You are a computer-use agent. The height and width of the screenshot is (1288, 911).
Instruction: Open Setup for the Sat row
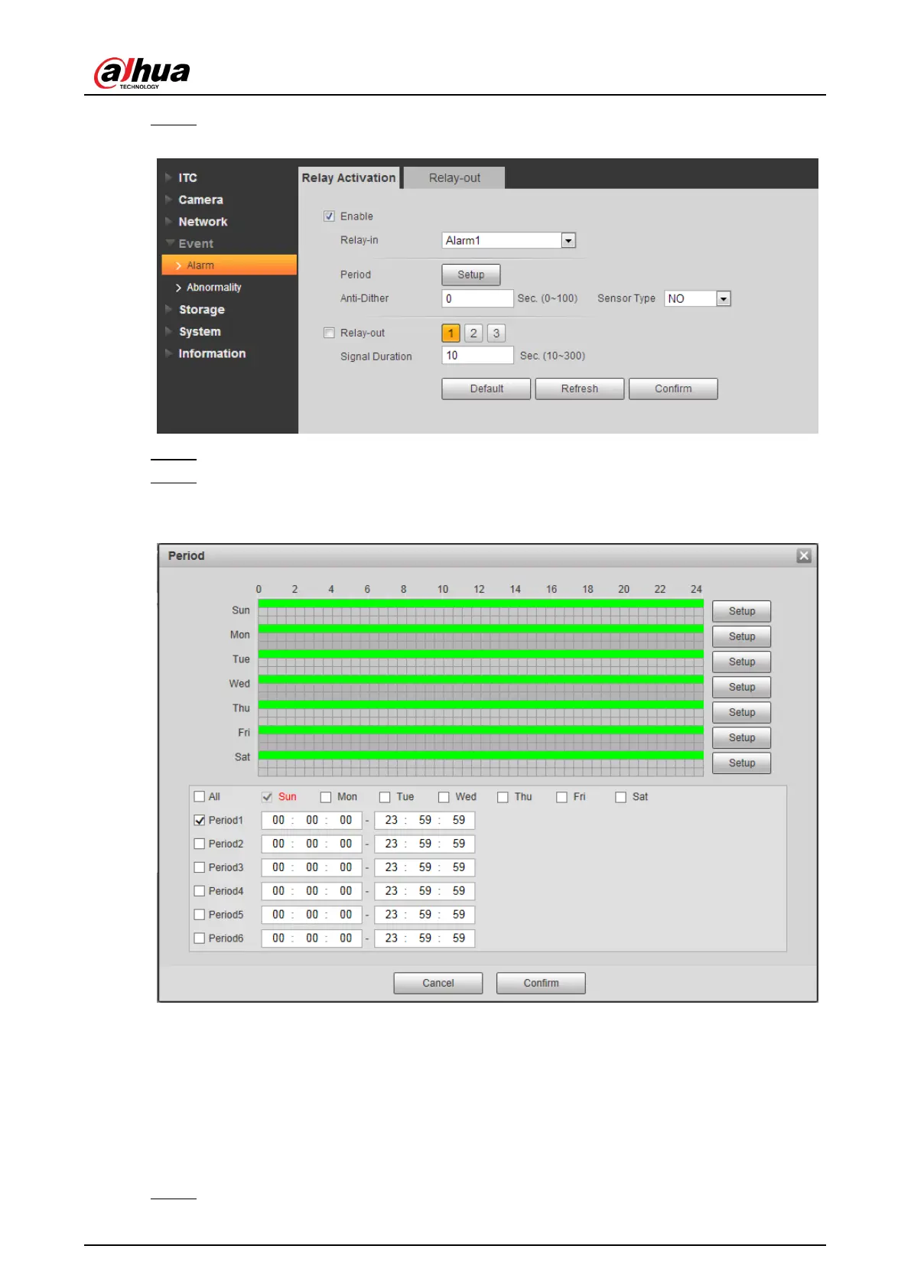click(741, 763)
